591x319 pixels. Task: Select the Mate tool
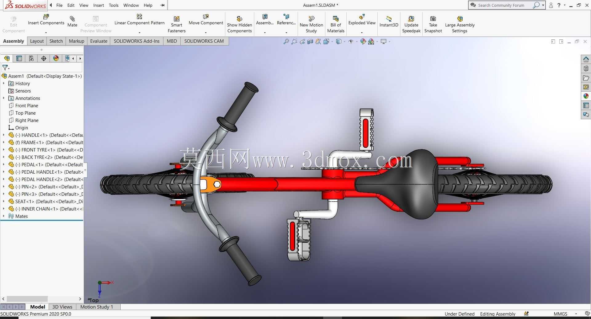72,22
